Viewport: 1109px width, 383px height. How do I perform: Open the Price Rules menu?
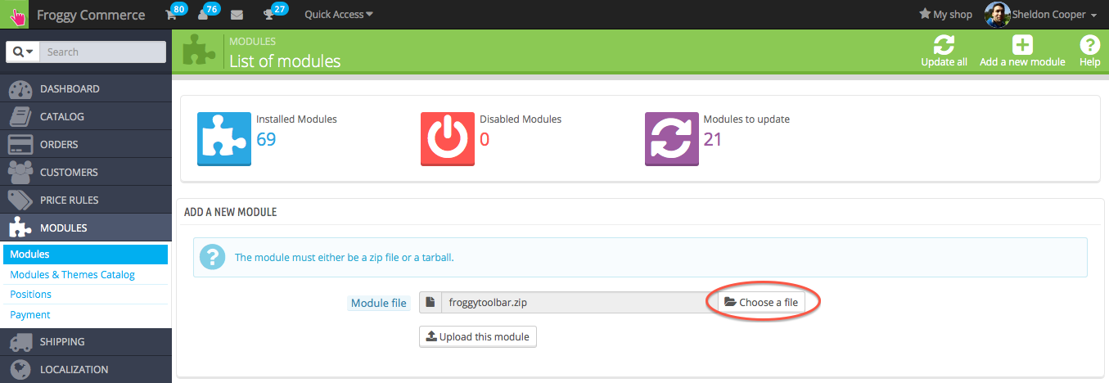click(x=86, y=200)
